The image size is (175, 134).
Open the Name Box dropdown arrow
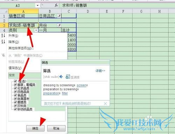pos(37,5)
